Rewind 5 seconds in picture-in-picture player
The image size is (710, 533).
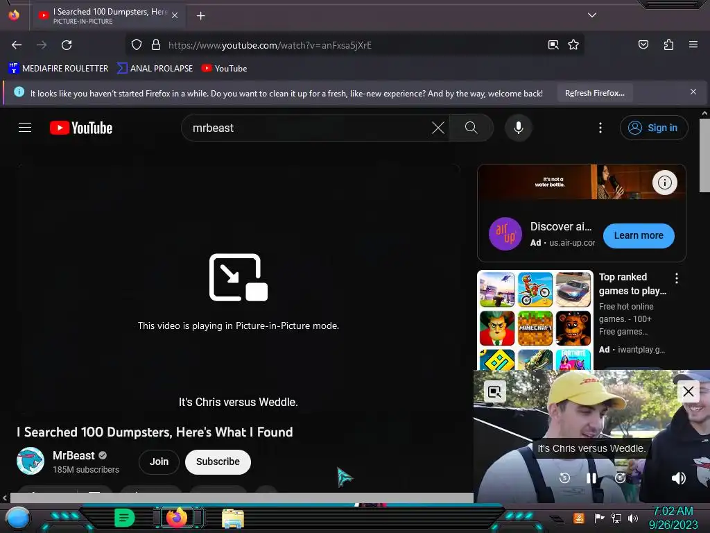(x=564, y=477)
